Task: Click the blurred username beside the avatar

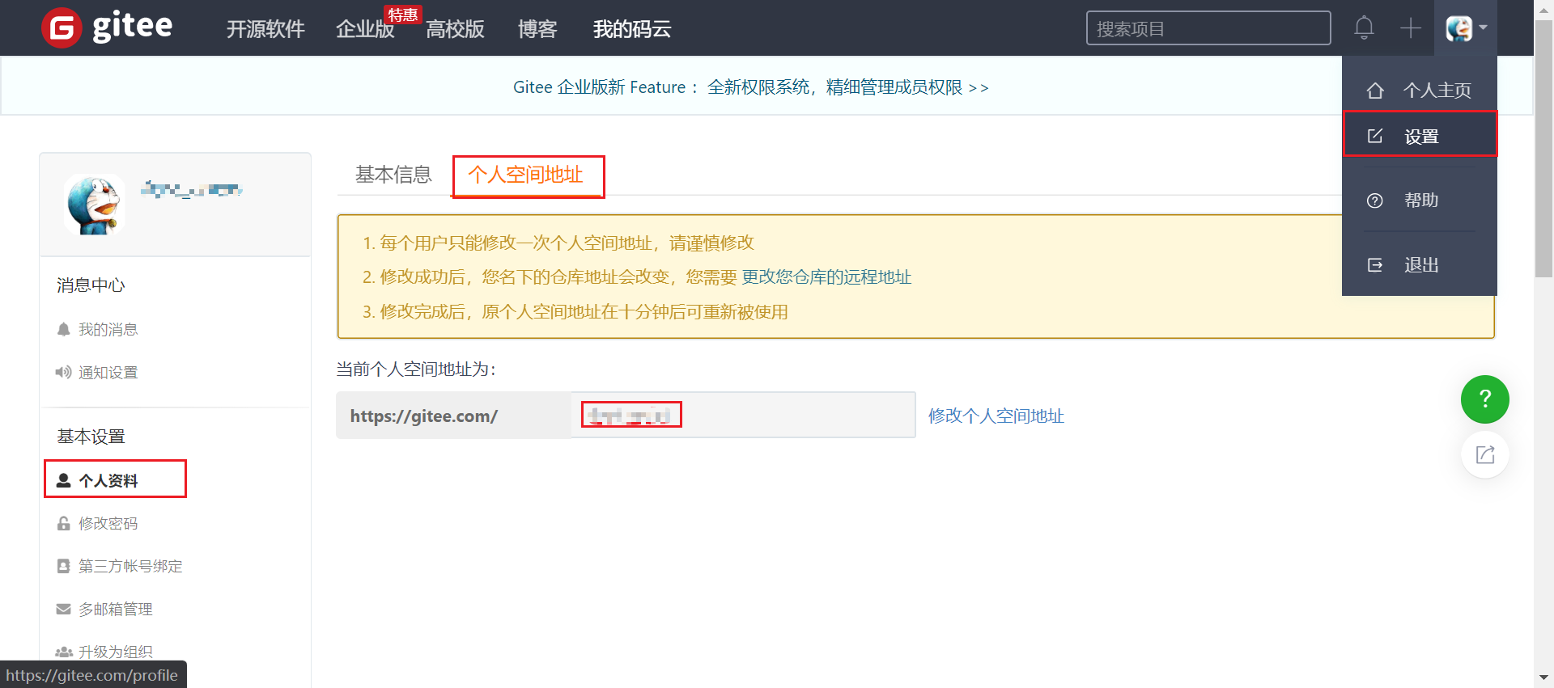Action: [191, 190]
